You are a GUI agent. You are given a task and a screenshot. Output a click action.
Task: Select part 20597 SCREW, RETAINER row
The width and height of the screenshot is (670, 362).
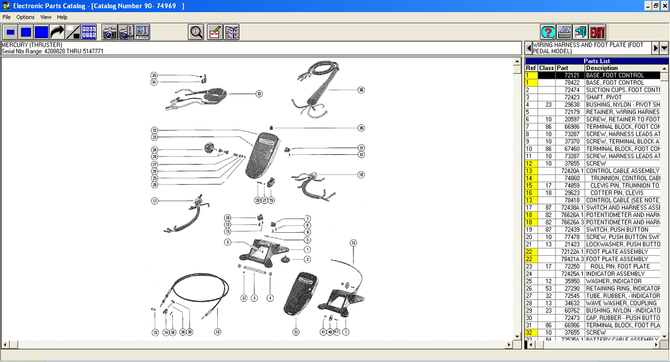tap(593, 119)
